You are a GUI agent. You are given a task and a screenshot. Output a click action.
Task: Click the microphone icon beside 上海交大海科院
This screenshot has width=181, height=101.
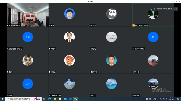click(8, 25)
